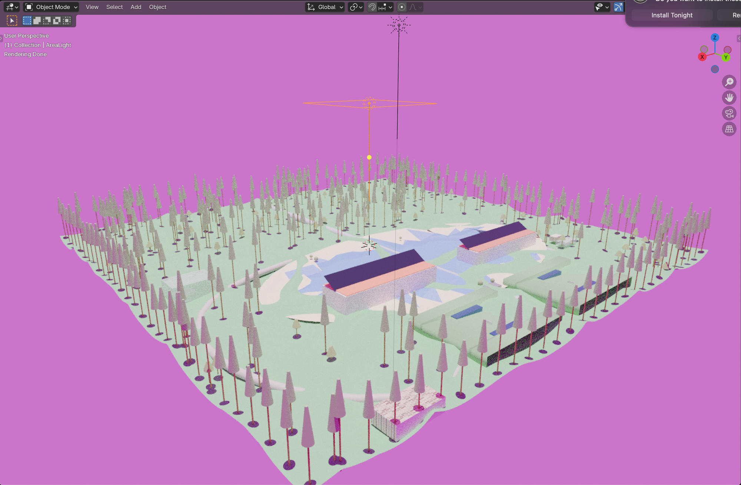Click the 'User Perspective' viewport text
Viewport: 741px width, 485px height.
point(26,36)
